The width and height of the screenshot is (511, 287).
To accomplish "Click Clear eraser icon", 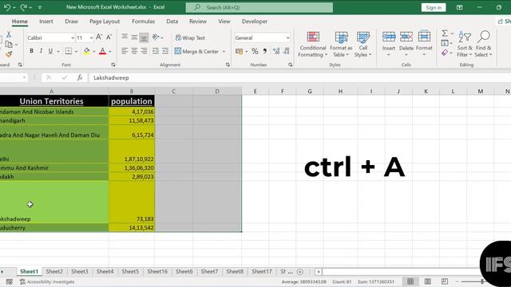I will coord(445,53).
